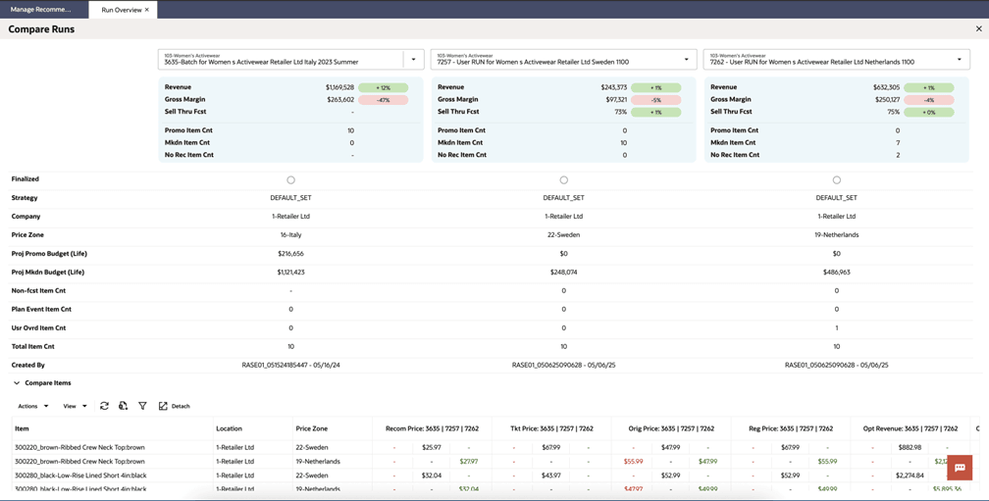989x501 pixels.
Task: Click the Tkt Price column header
Action: (x=551, y=428)
